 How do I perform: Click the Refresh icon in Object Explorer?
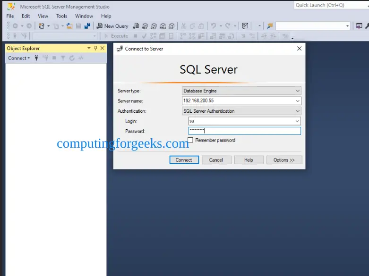pos(72,58)
